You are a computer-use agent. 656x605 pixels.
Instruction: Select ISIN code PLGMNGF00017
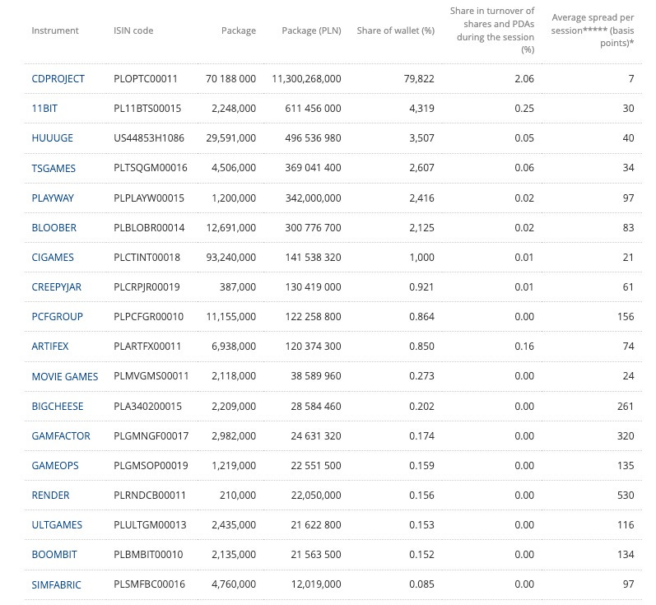point(151,436)
